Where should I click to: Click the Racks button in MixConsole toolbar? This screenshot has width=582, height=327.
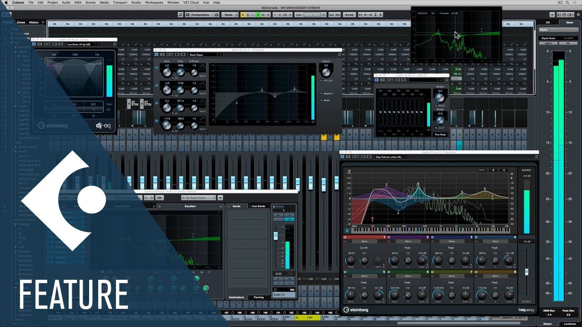228,15
